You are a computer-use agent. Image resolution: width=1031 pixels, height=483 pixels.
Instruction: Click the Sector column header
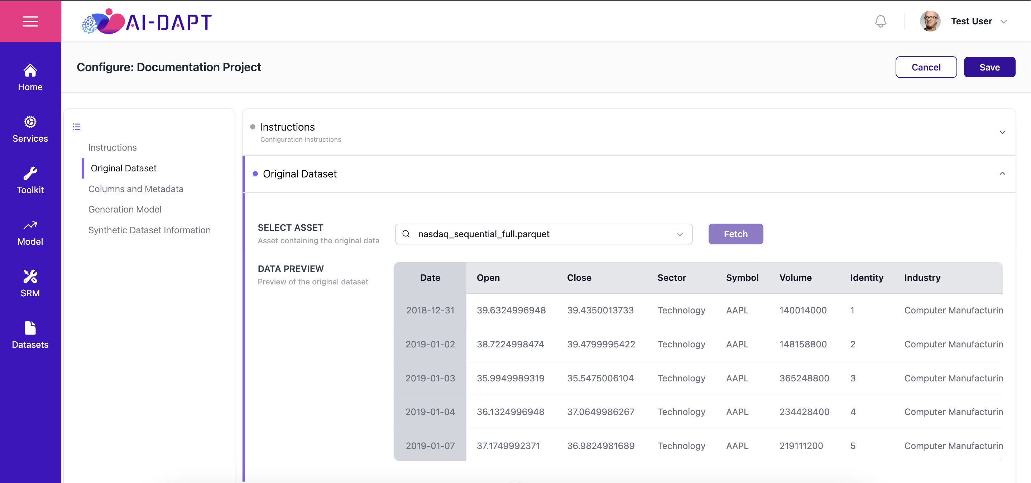pyautogui.click(x=671, y=278)
